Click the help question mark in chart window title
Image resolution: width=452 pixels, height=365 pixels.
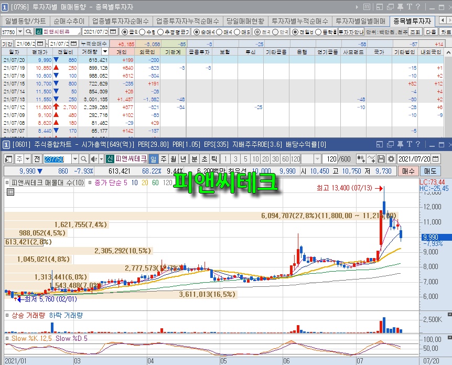point(418,144)
